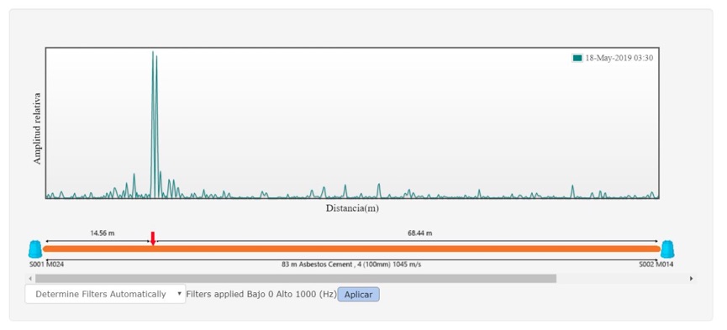Click the Distancia(m) axis label
Viewport: 727px width, 330px height.
[x=352, y=208]
